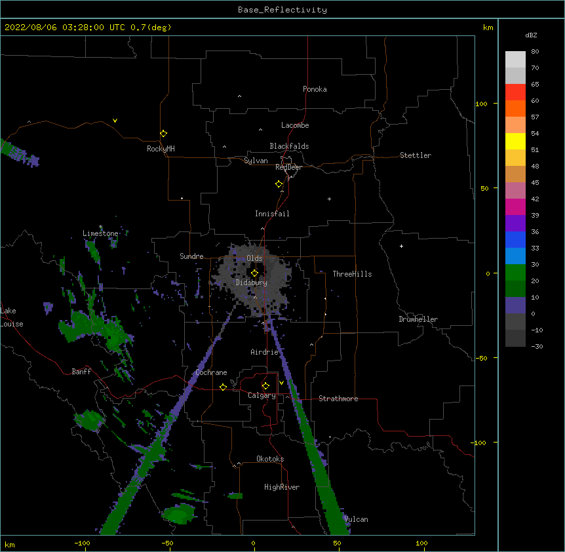The image size is (565, 552).
Task: Click the yellow V marker east of Calgary
Action: [281, 383]
